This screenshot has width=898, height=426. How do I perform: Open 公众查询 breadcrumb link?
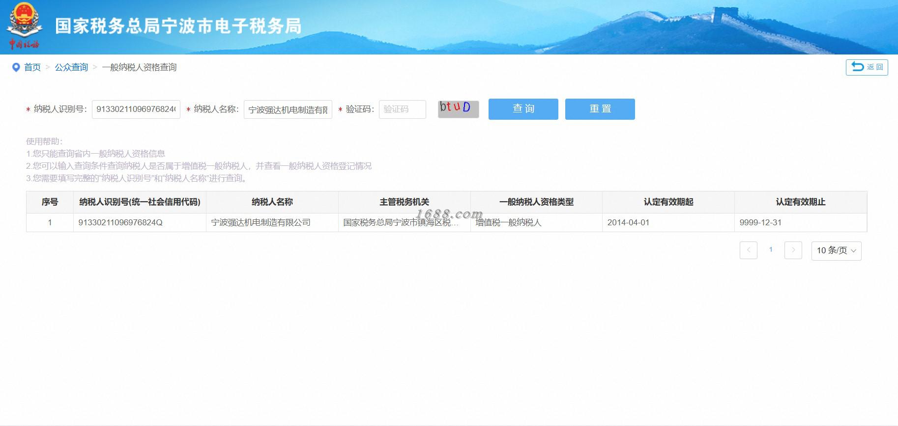(71, 67)
